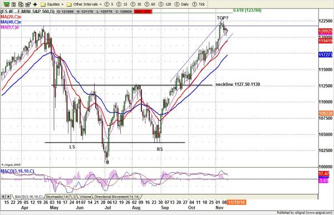Select the Tick interval button
This screenshot has width=334, height=215.
point(198,4)
